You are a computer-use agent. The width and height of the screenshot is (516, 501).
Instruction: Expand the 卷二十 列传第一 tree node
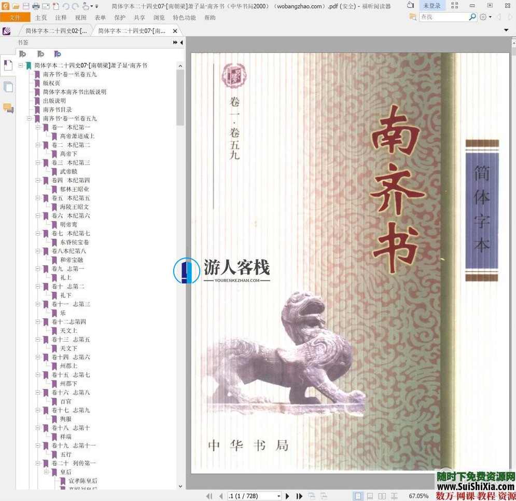37,463
